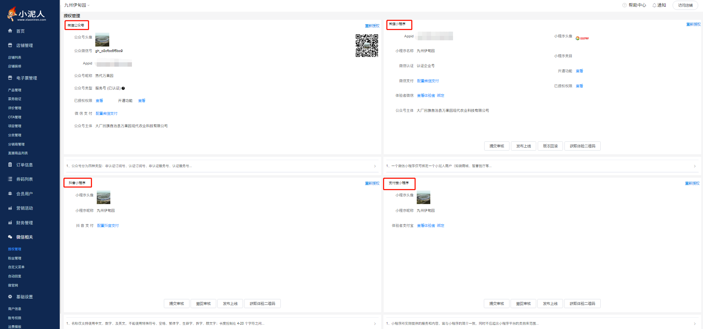Click 版本回滚 button in the 微信小程序 panel
This screenshot has width=703, height=329.
[550, 146]
